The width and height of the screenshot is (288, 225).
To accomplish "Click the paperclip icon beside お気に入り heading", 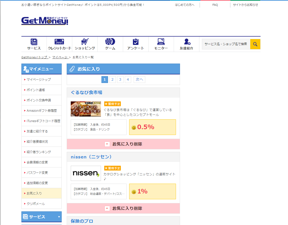I will coord(72,69).
